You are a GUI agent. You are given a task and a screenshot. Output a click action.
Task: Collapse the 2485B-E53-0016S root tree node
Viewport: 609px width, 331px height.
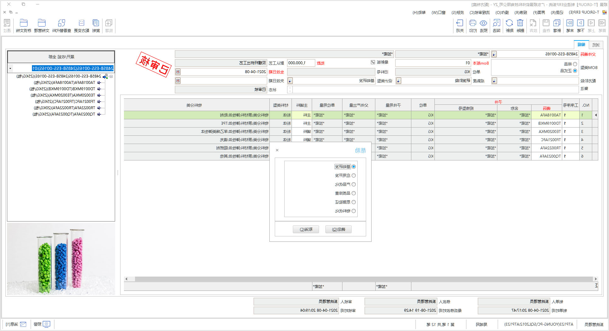[x=111, y=76]
